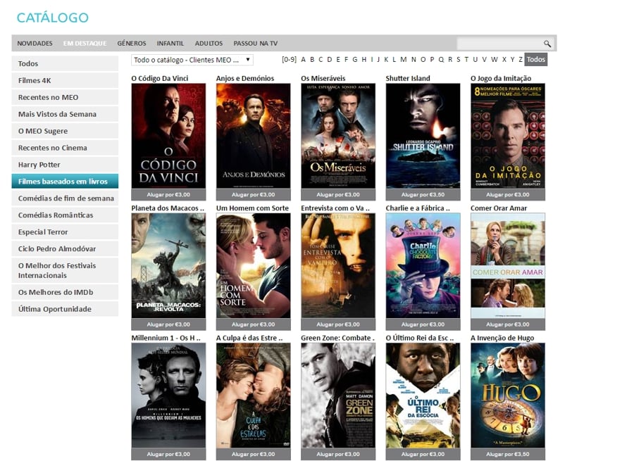634x461 pixels.
Task: Open Comédias de fim de semana
Action: coord(65,198)
